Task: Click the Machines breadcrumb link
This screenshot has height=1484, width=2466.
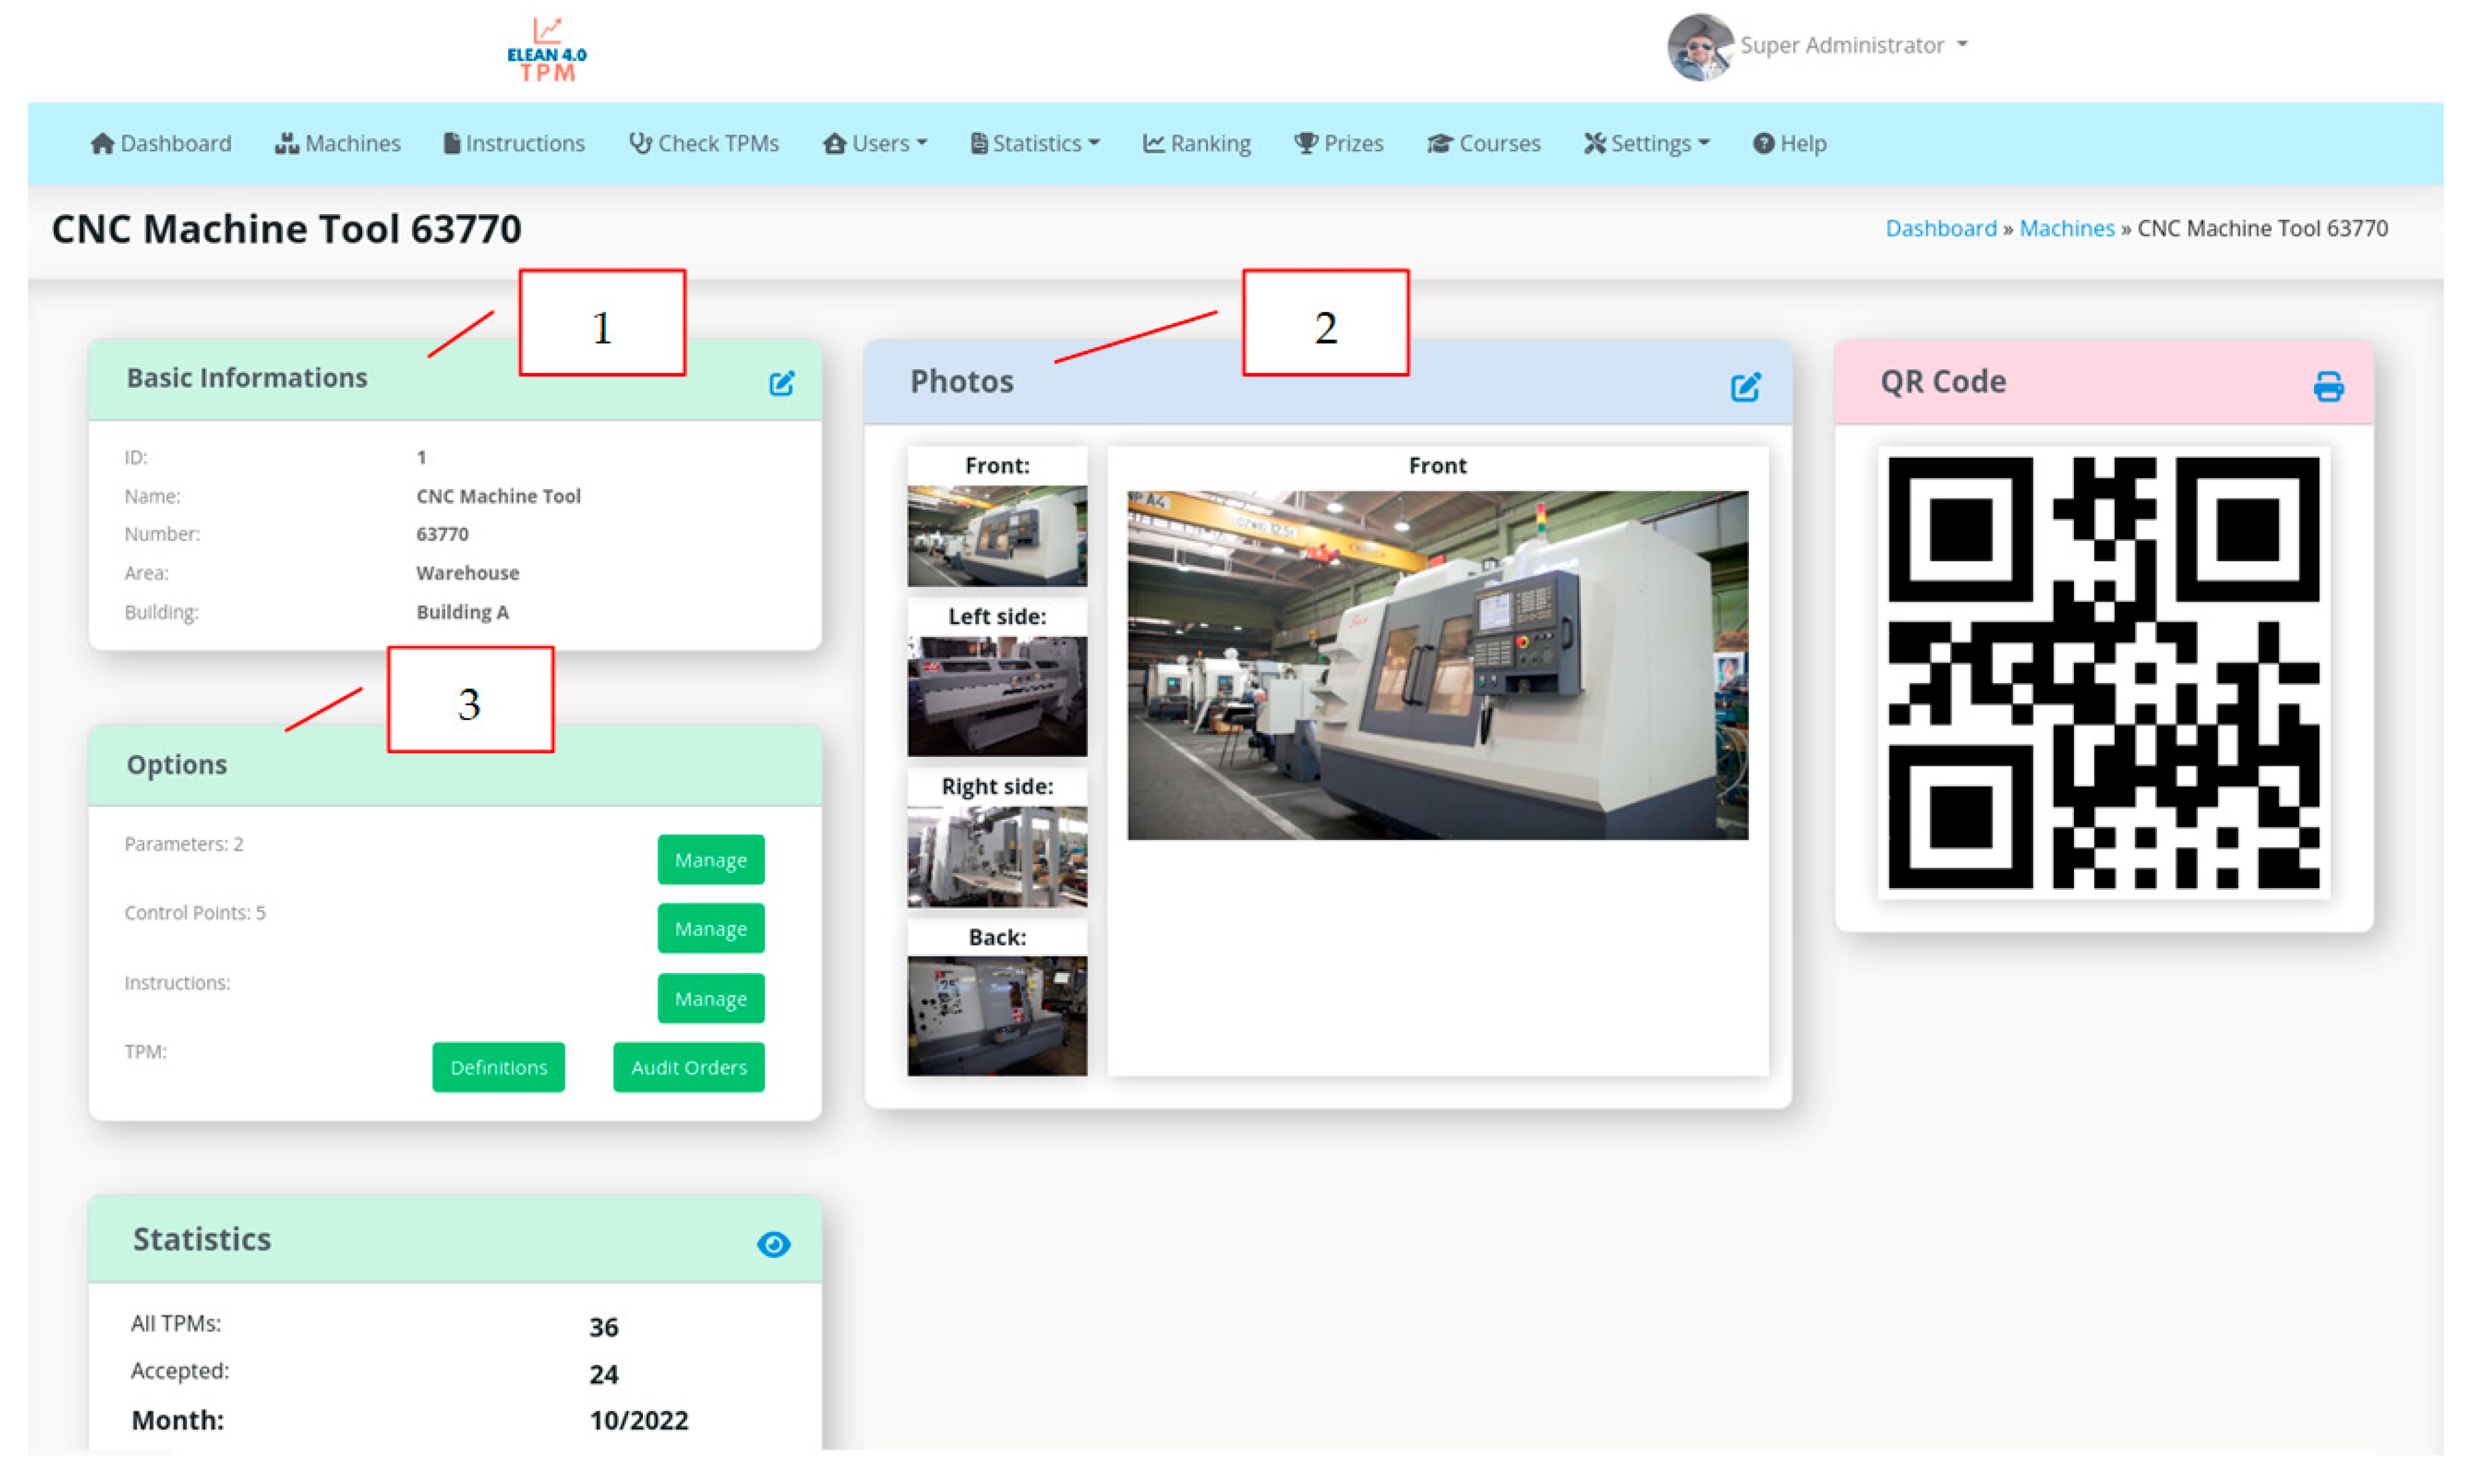Action: (2066, 228)
